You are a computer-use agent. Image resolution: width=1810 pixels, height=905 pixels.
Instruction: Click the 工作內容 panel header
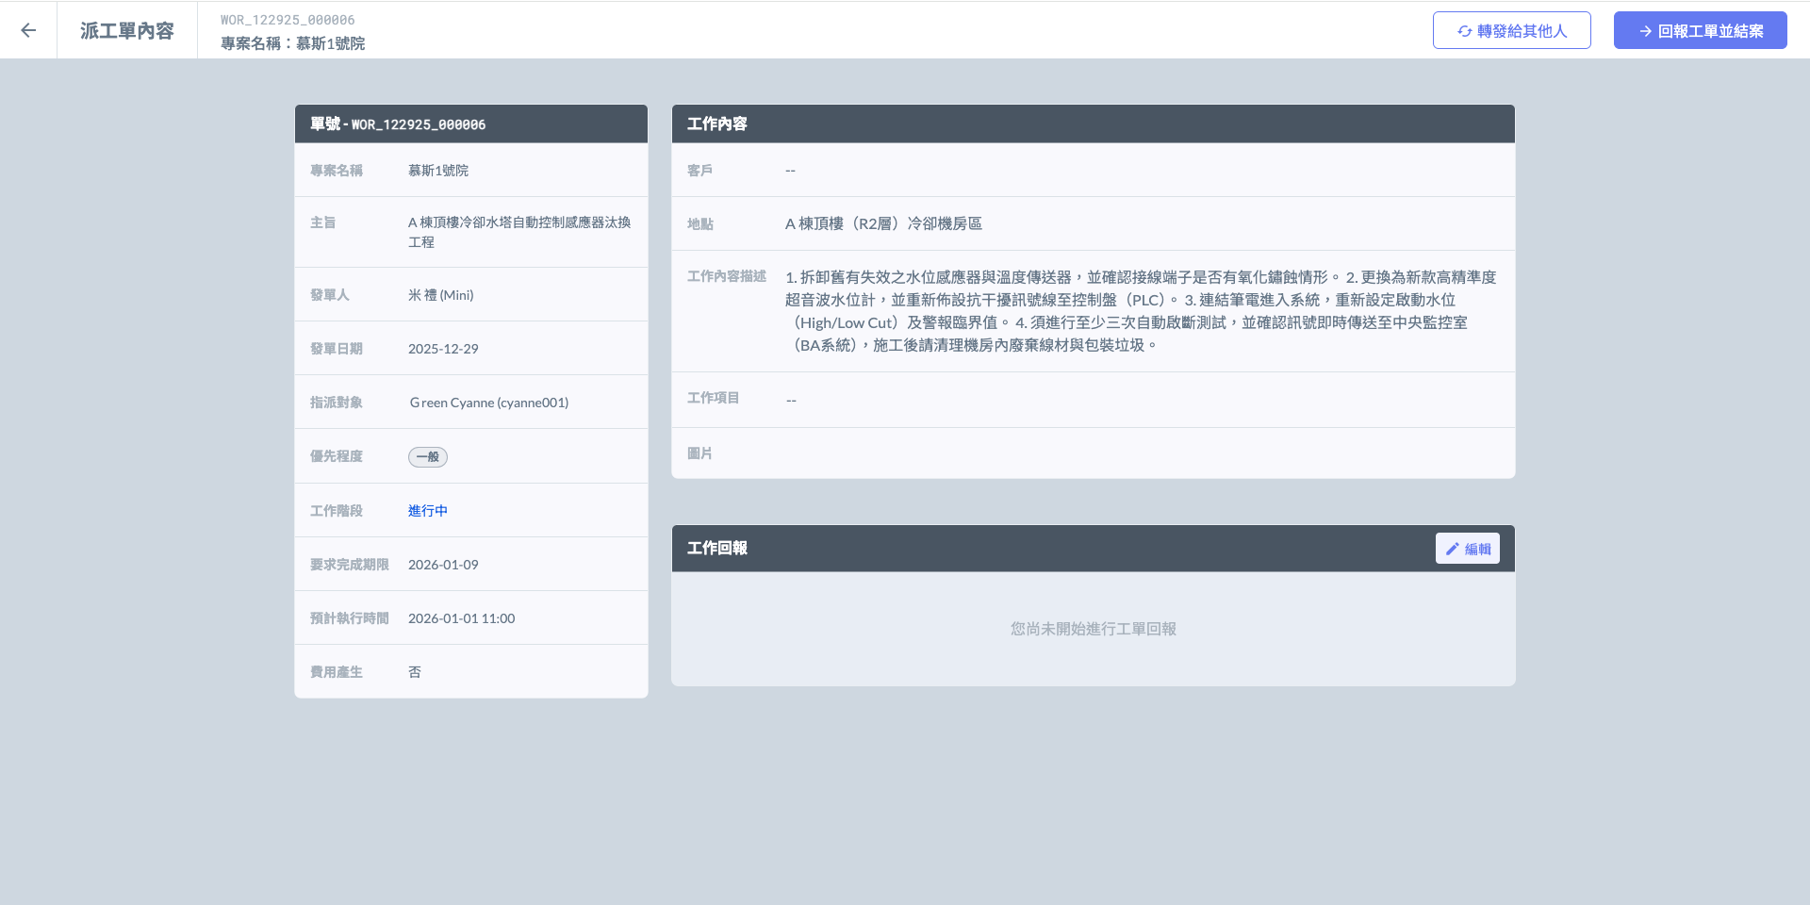[x=716, y=123]
